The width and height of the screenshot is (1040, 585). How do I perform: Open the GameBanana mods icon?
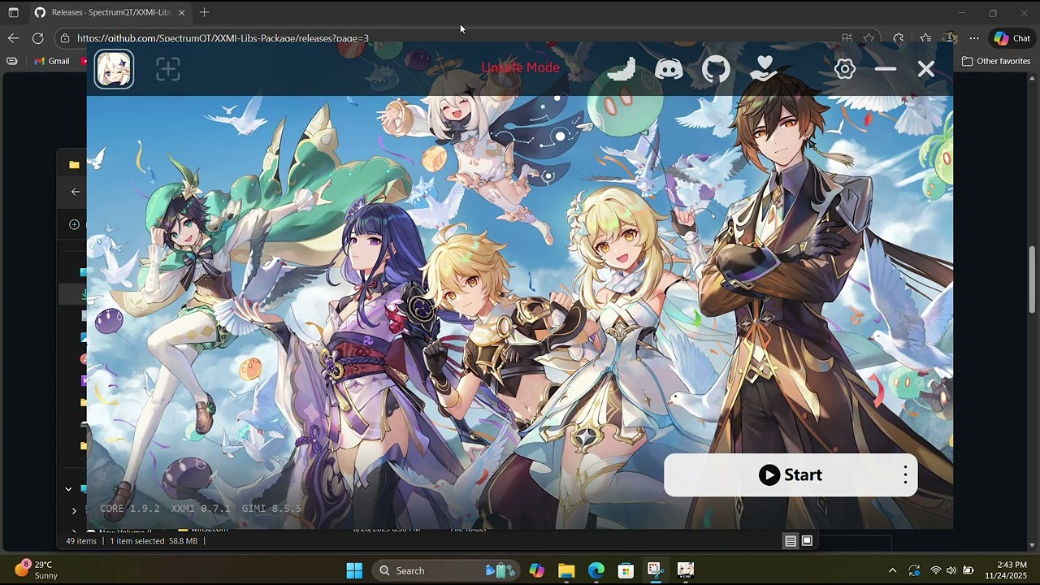[622, 69]
